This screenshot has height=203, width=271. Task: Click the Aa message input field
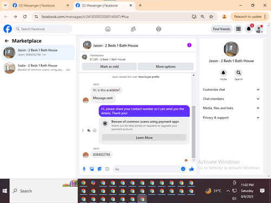(x=146, y=169)
